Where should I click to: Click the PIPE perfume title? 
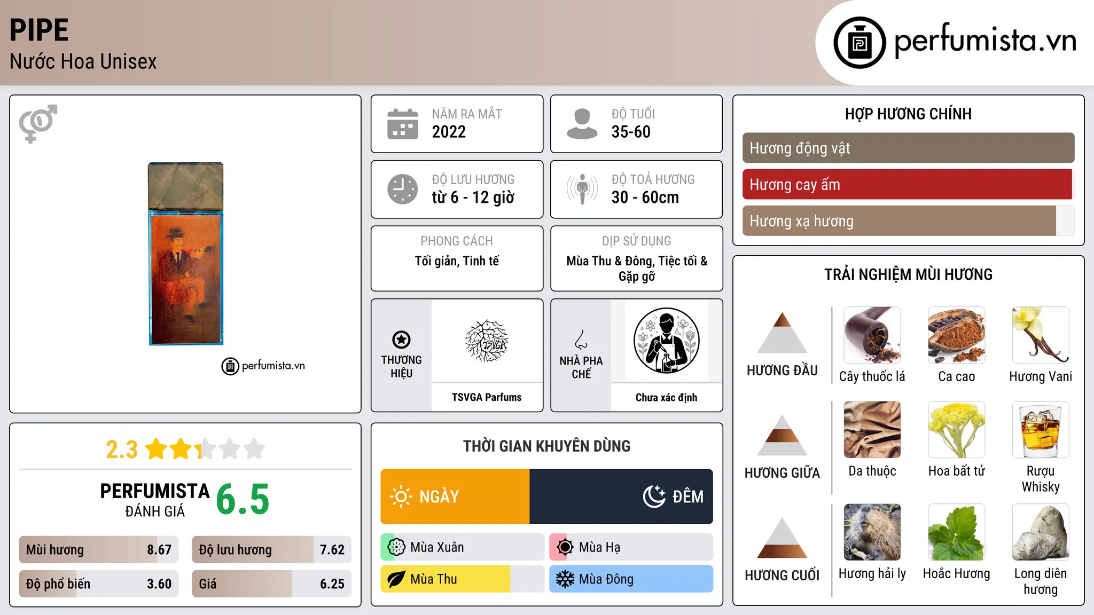pos(39,30)
